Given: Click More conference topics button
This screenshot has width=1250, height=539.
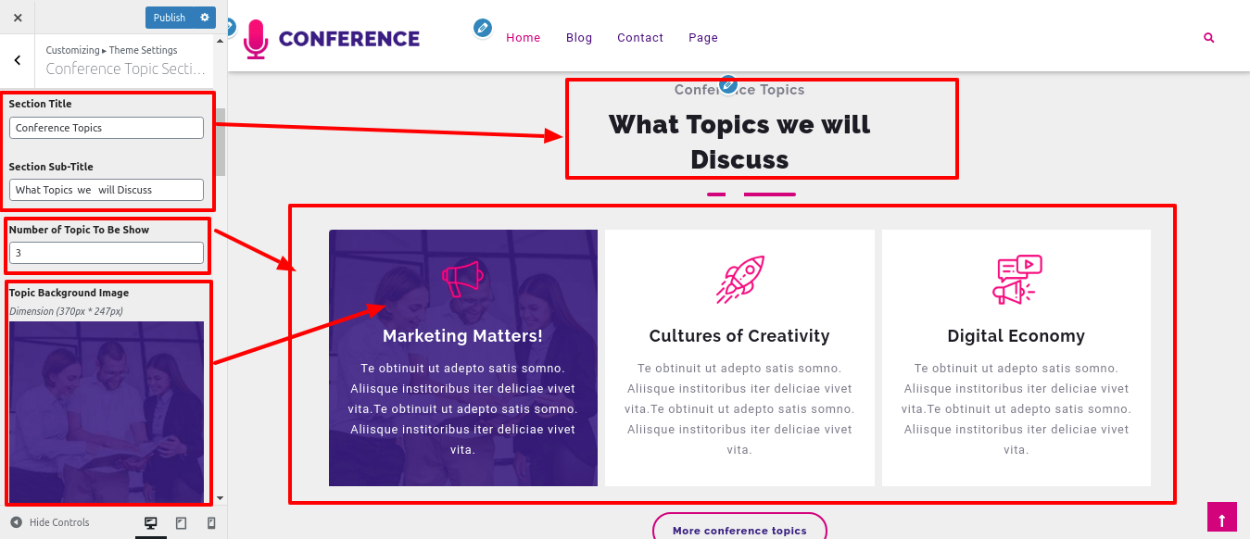Looking at the screenshot, I should tap(739, 530).
